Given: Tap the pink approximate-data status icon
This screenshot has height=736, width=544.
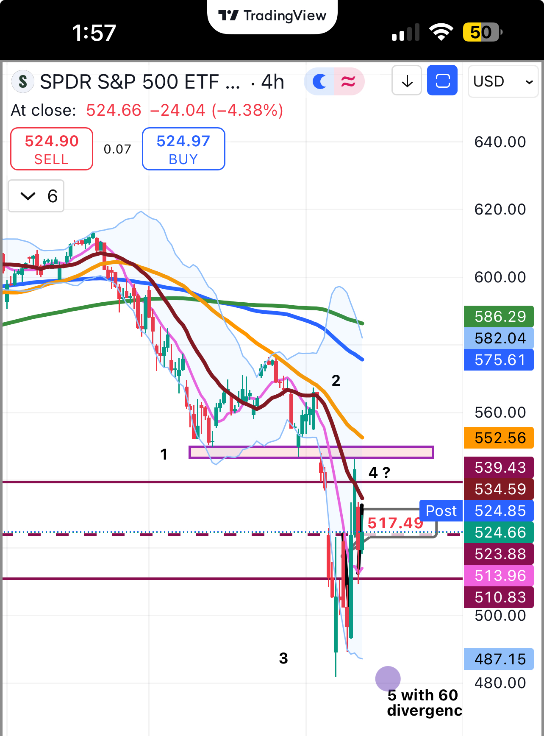Looking at the screenshot, I should 348,81.
